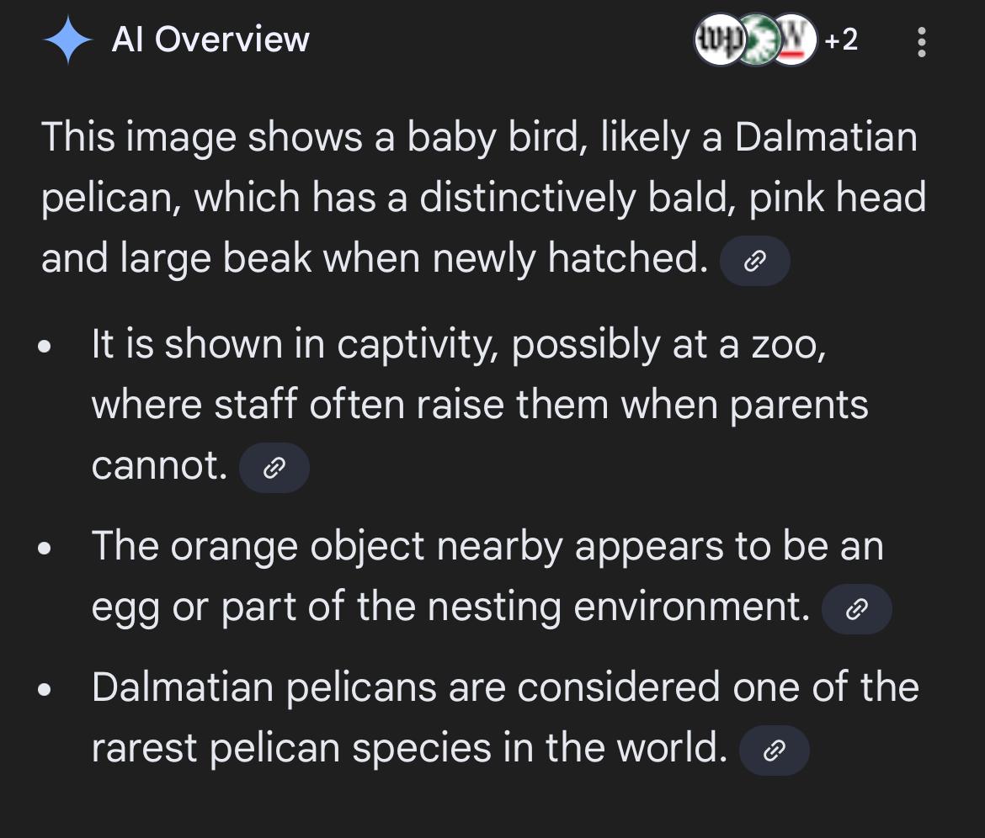This screenshot has width=985, height=838.
Task: Expand the '+2' additional sources indicator
Action: click(x=840, y=40)
